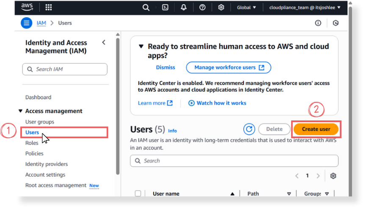Open User groups in the sidebar
Screen dimensions: 370x210
click(x=40, y=122)
